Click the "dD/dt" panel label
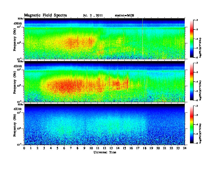Image resolution: width=220 pixels, height=170 pixels. tap(18, 66)
